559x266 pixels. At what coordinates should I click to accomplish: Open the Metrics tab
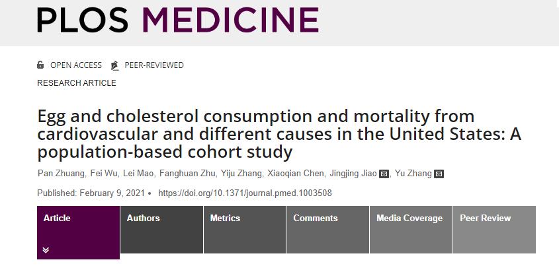[225, 218]
